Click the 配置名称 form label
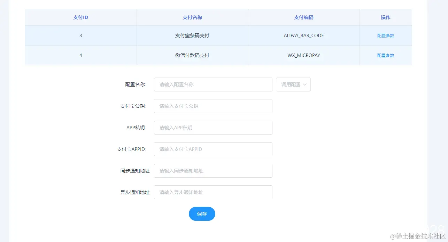The image size is (448, 242). (x=136, y=84)
